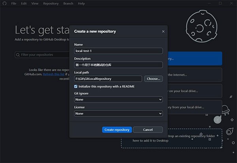Click the option ending with 'the Internet...'
237x163 pixels.
click(195, 75)
